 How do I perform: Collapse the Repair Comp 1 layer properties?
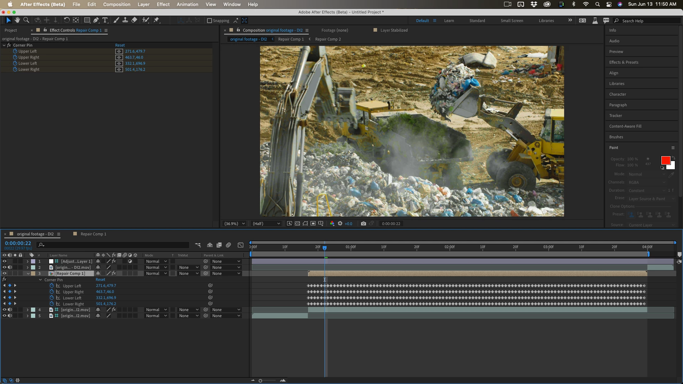[28, 273]
